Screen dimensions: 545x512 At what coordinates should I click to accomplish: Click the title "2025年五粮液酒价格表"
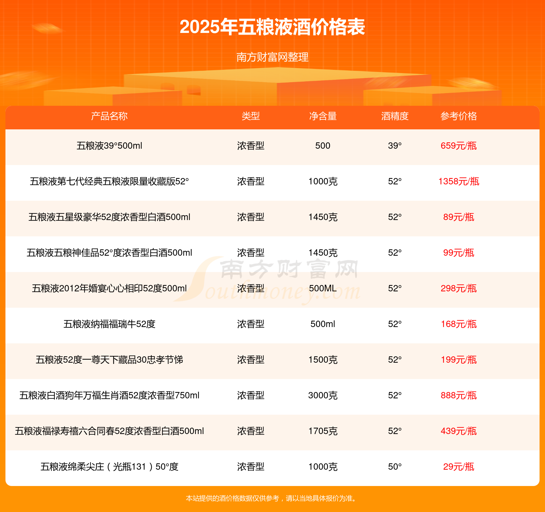(272, 27)
